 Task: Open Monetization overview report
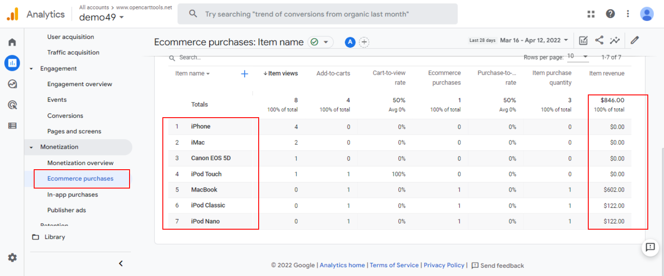pyautogui.click(x=81, y=163)
